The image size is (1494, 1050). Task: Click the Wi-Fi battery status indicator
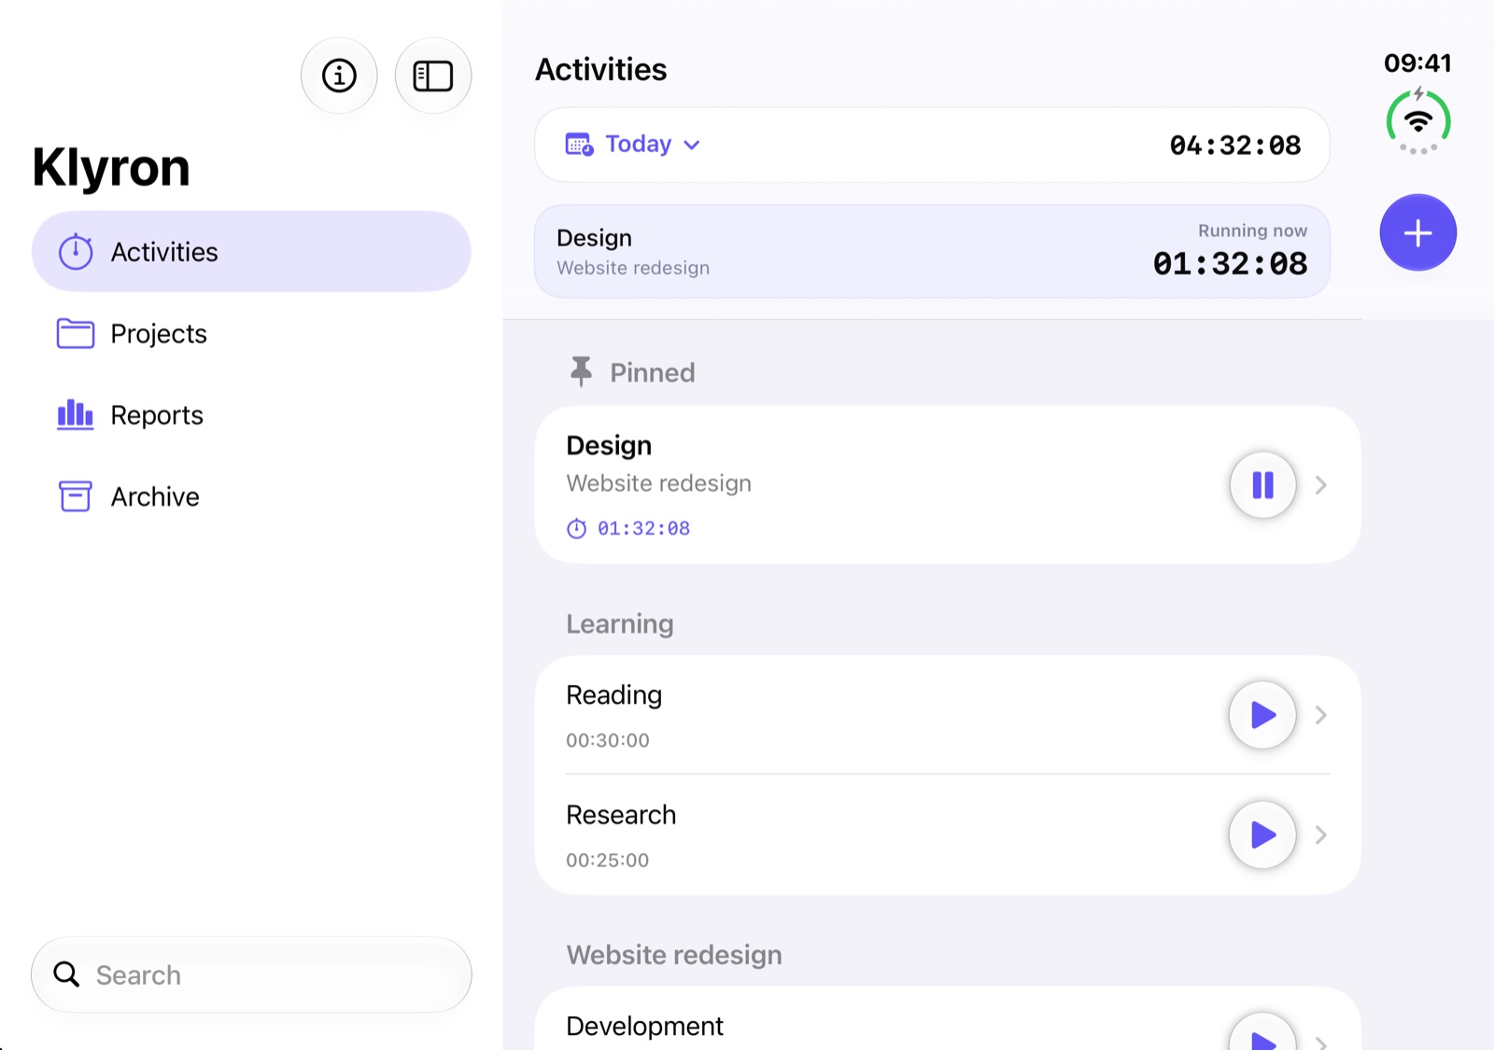[1417, 121]
